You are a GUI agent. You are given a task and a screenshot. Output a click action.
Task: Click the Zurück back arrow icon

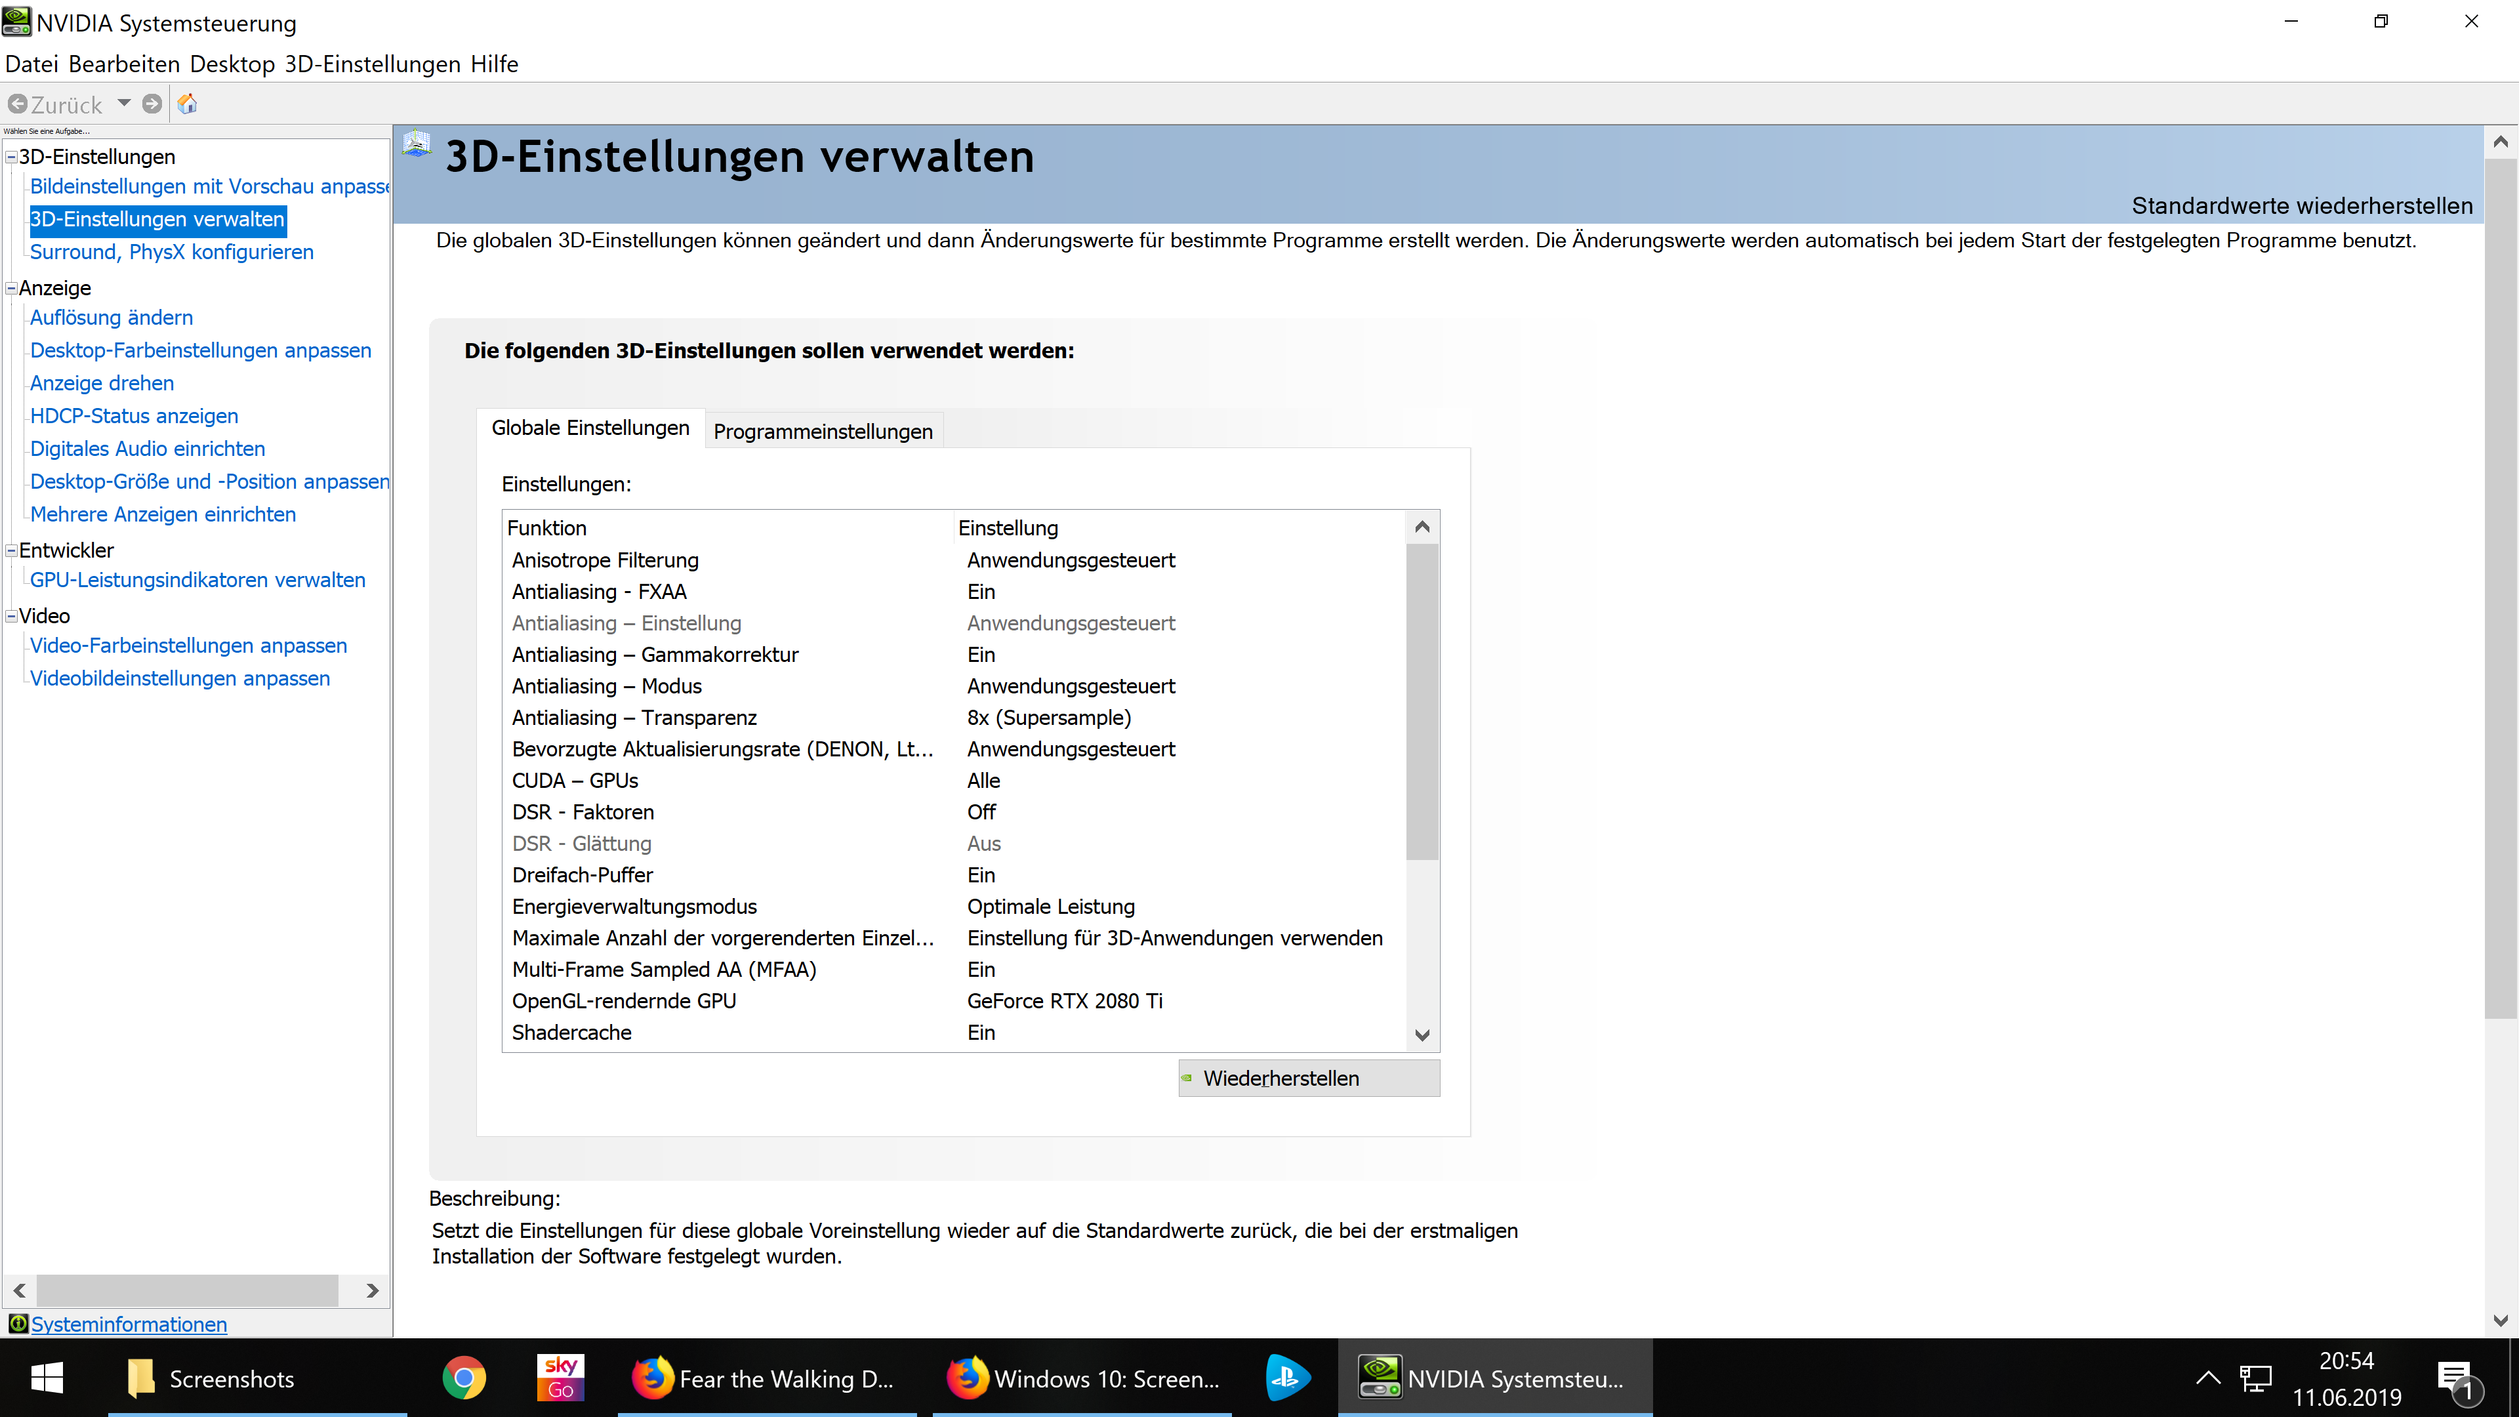coord(18,104)
